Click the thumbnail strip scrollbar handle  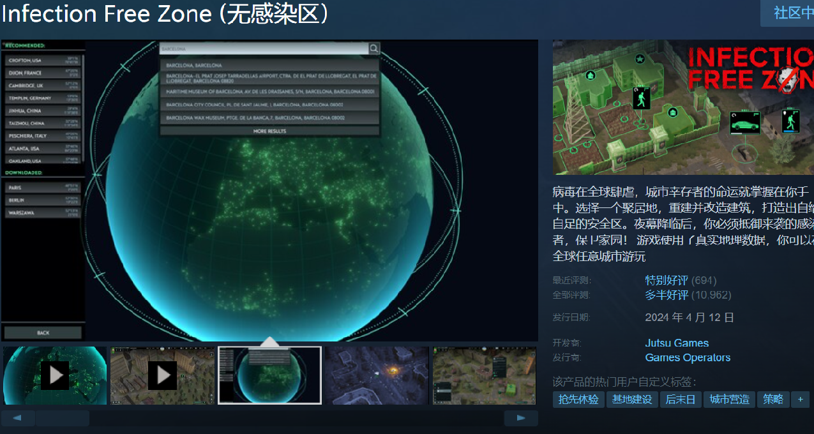[x=62, y=418]
